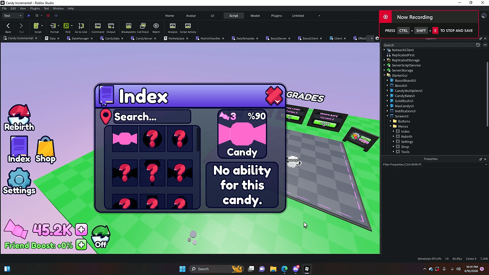Image resolution: width=489 pixels, height=275 pixels.
Task: Pause the running playtest
Action: [37, 16]
